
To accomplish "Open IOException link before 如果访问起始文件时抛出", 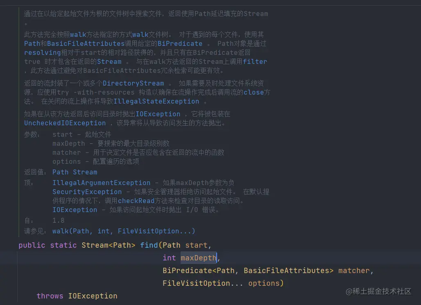I will 75,210.
